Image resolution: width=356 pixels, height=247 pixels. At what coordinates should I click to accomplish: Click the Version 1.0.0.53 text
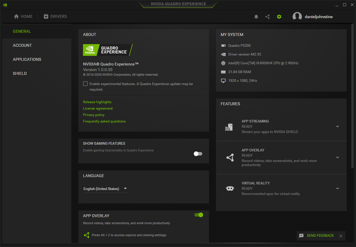click(98, 70)
